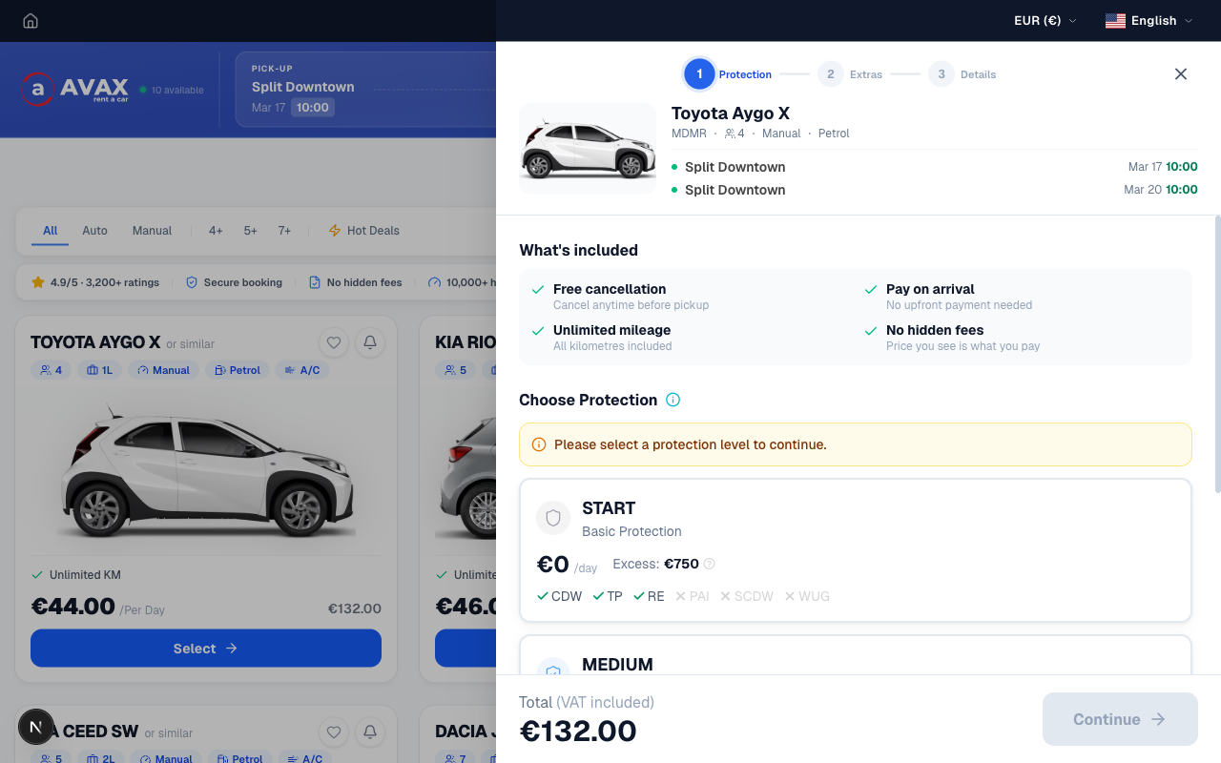Select the MEDIUM protection option
This screenshot has width=1221, height=763.
pos(855,658)
